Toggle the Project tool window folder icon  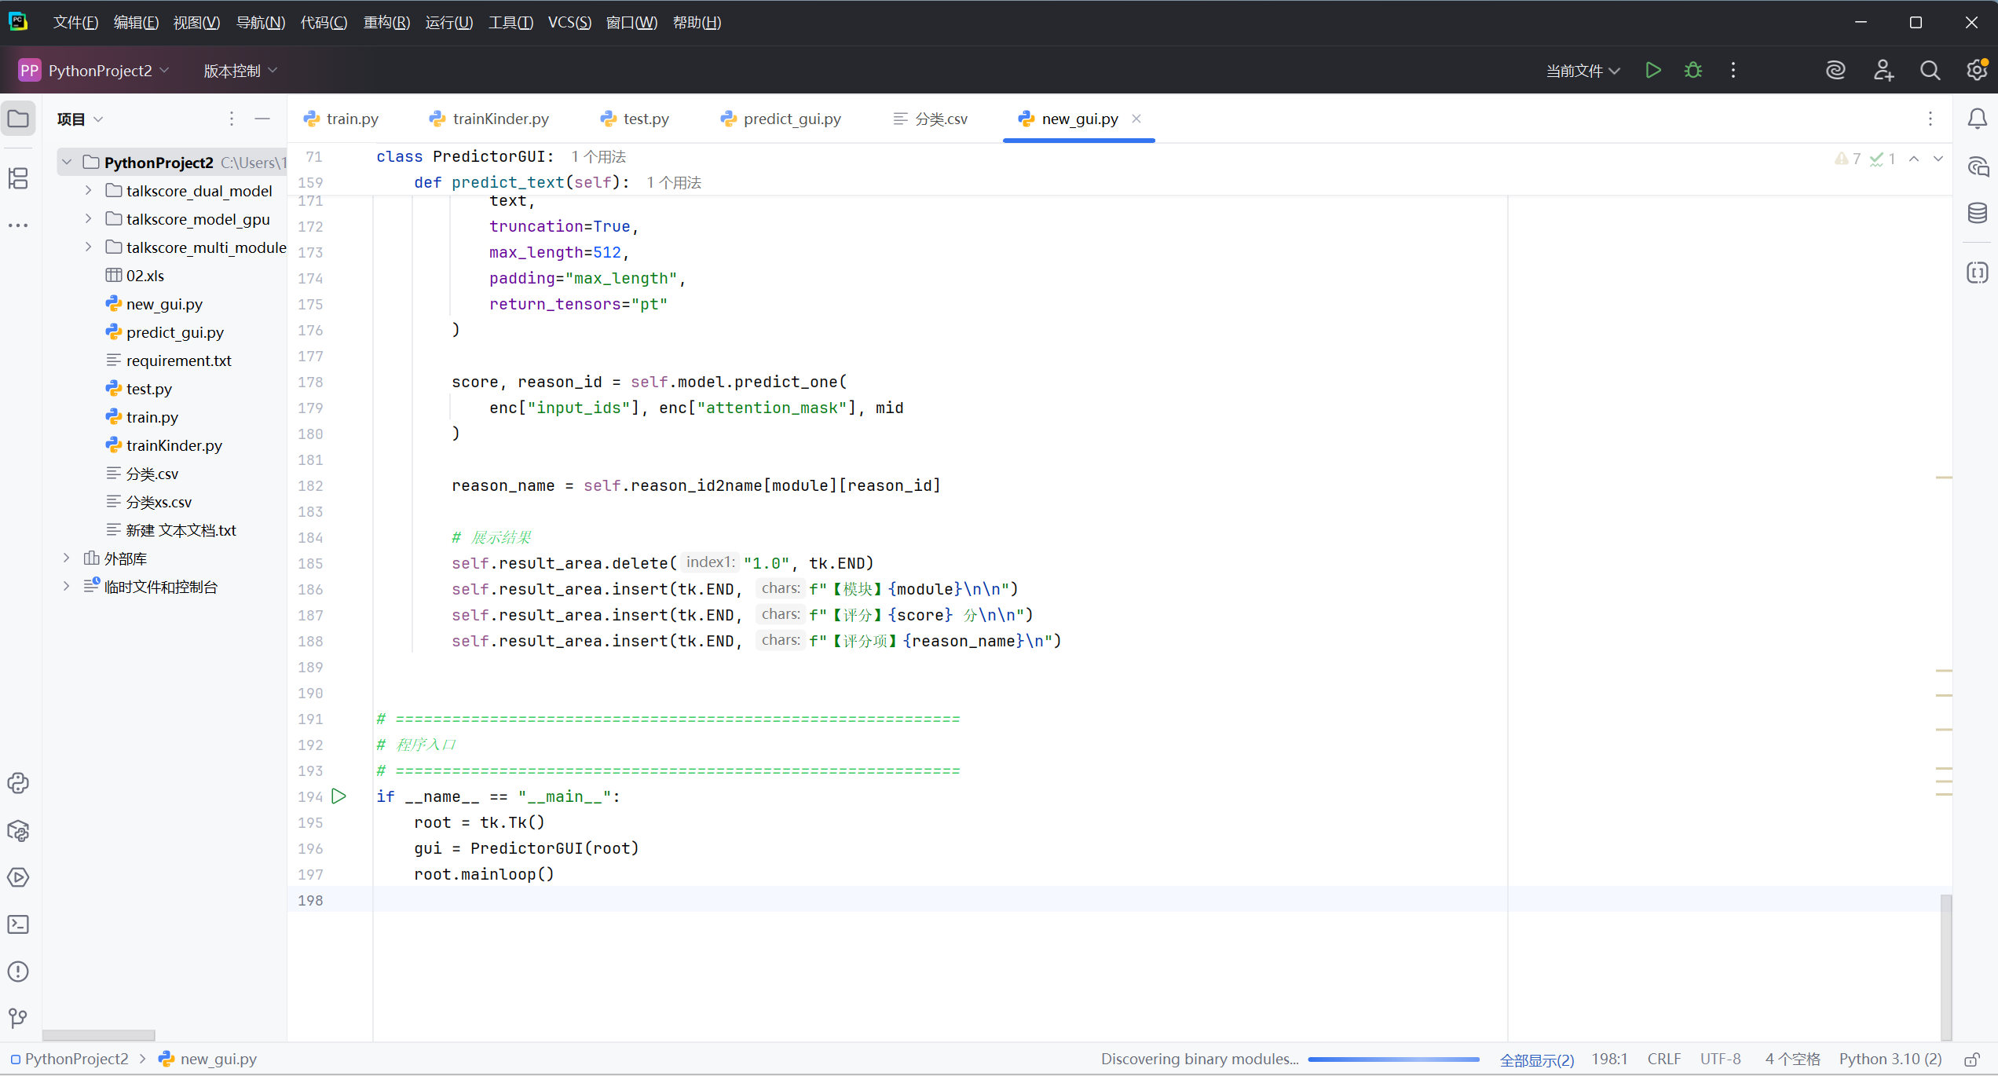click(18, 119)
